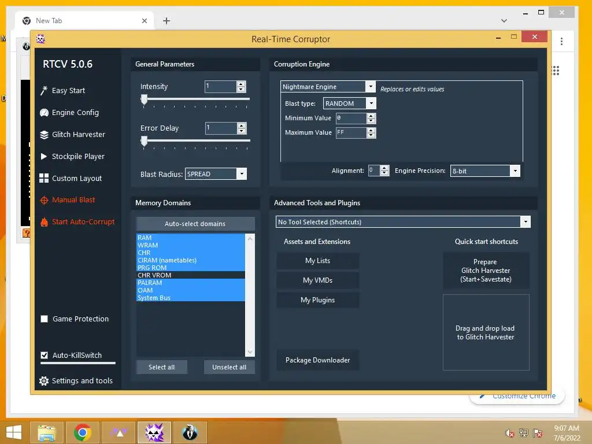The image size is (592, 444).
Task: Click the Minimum Value input field
Action: pyautogui.click(x=351, y=118)
